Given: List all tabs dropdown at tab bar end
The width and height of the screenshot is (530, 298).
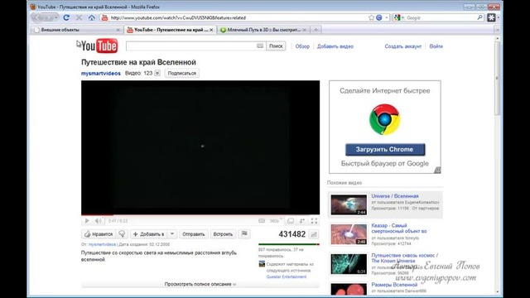Looking at the screenshot, I should [x=497, y=30].
